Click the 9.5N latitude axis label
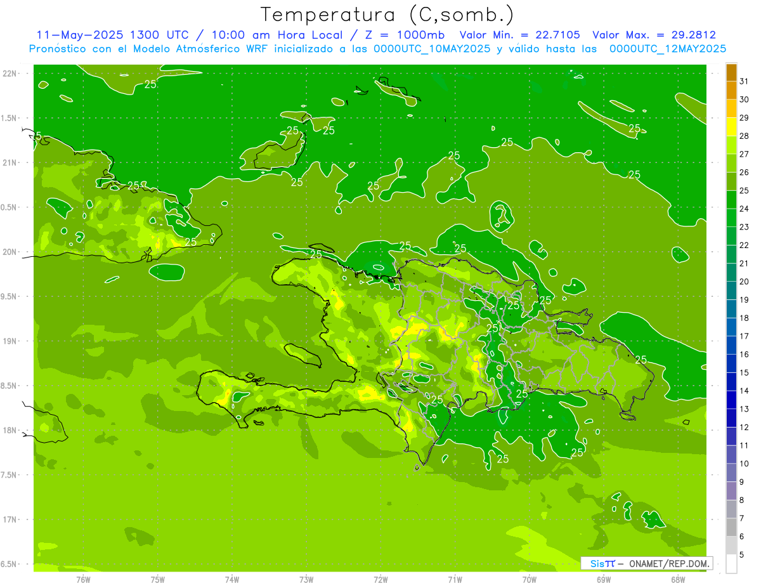The height and width of the screenshot is (588, 761). 10,296
